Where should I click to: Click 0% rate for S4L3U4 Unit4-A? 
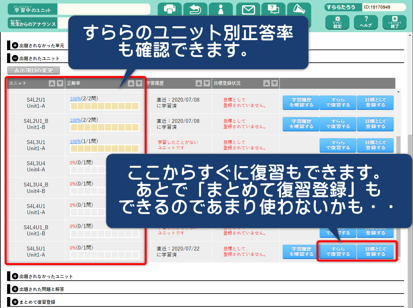[73, 163]
